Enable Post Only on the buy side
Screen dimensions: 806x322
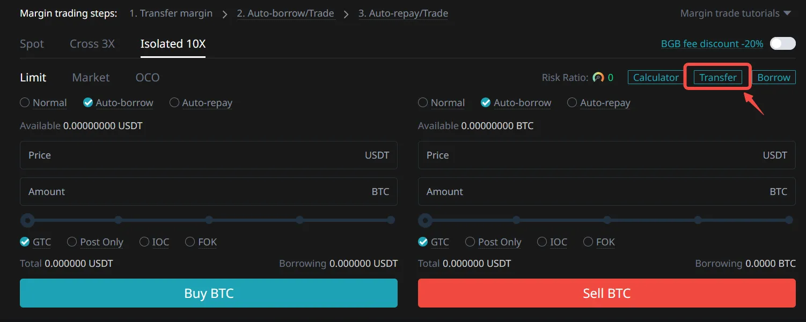tap(72, 242)
